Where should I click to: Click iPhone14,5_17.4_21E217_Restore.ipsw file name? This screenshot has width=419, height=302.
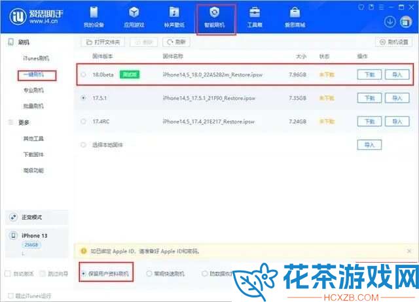tap(209, 122)
